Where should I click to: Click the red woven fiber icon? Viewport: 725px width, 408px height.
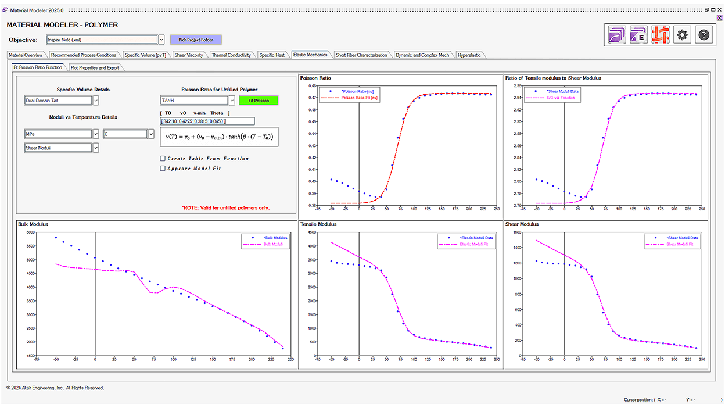click(660, 35)
